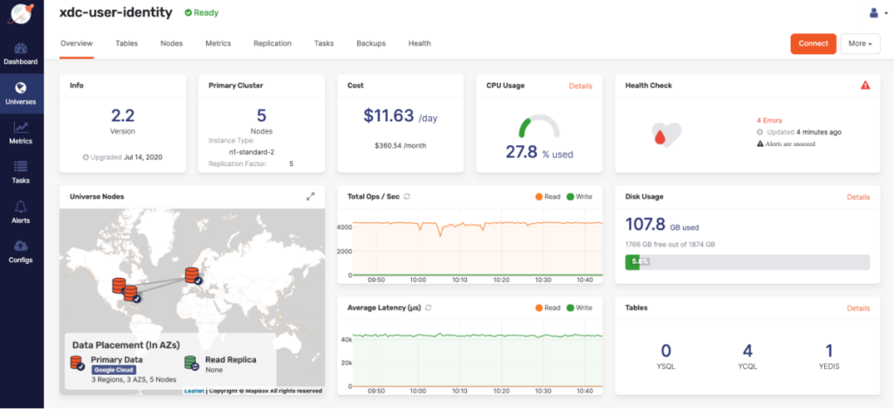894x409 pixels.
Task: Click the YugabyteDB planet logo
Action: tap(21, 14)
